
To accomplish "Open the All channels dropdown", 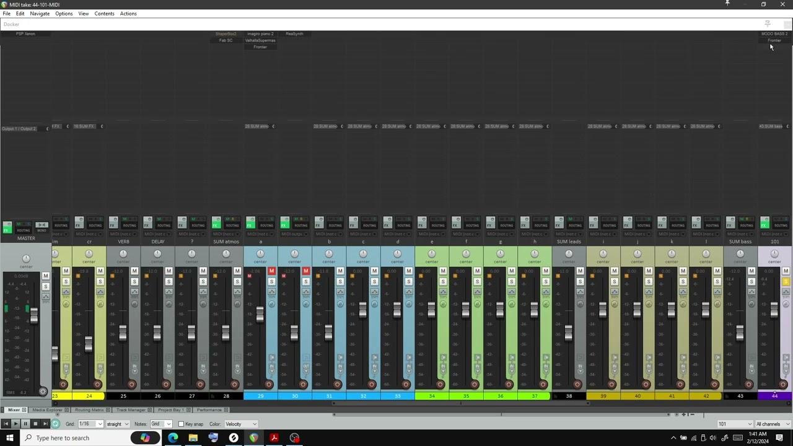I will (774, 424).
